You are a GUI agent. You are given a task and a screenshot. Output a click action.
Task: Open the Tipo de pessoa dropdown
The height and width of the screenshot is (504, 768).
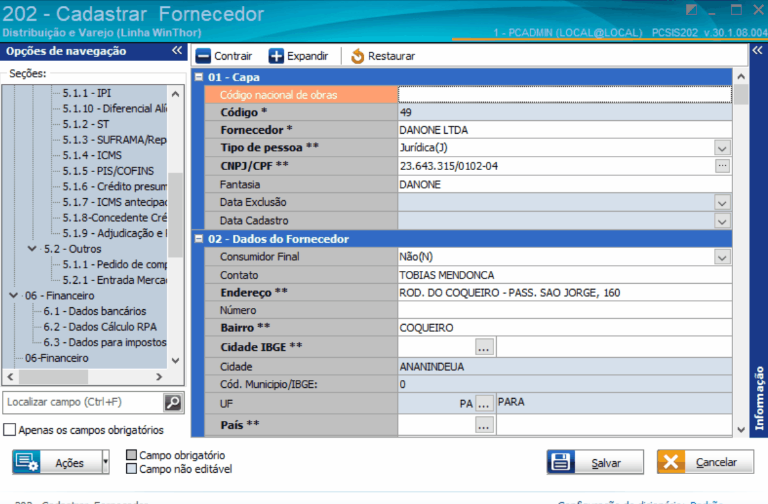click(x=722, y=148)
